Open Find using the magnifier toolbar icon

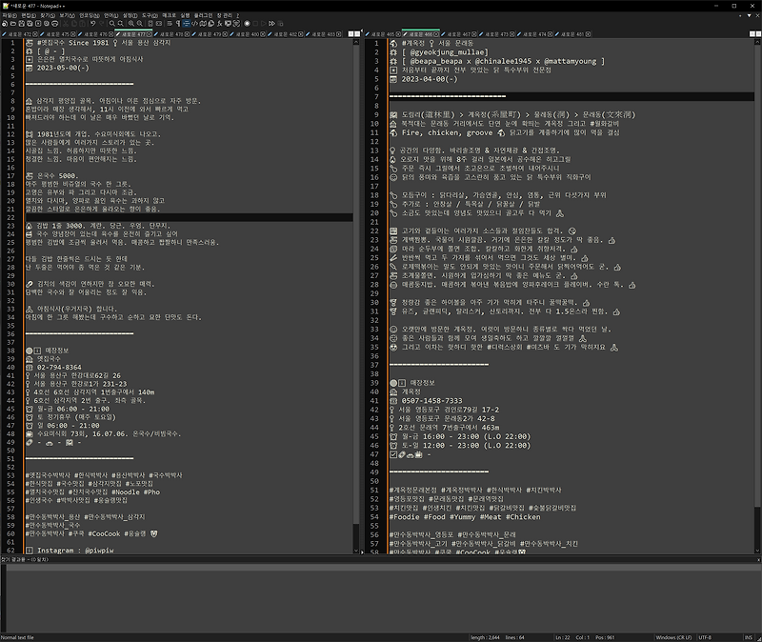tap(111, 23)
